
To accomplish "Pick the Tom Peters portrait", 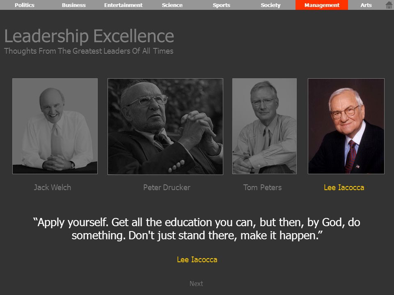I will (264, 126).
